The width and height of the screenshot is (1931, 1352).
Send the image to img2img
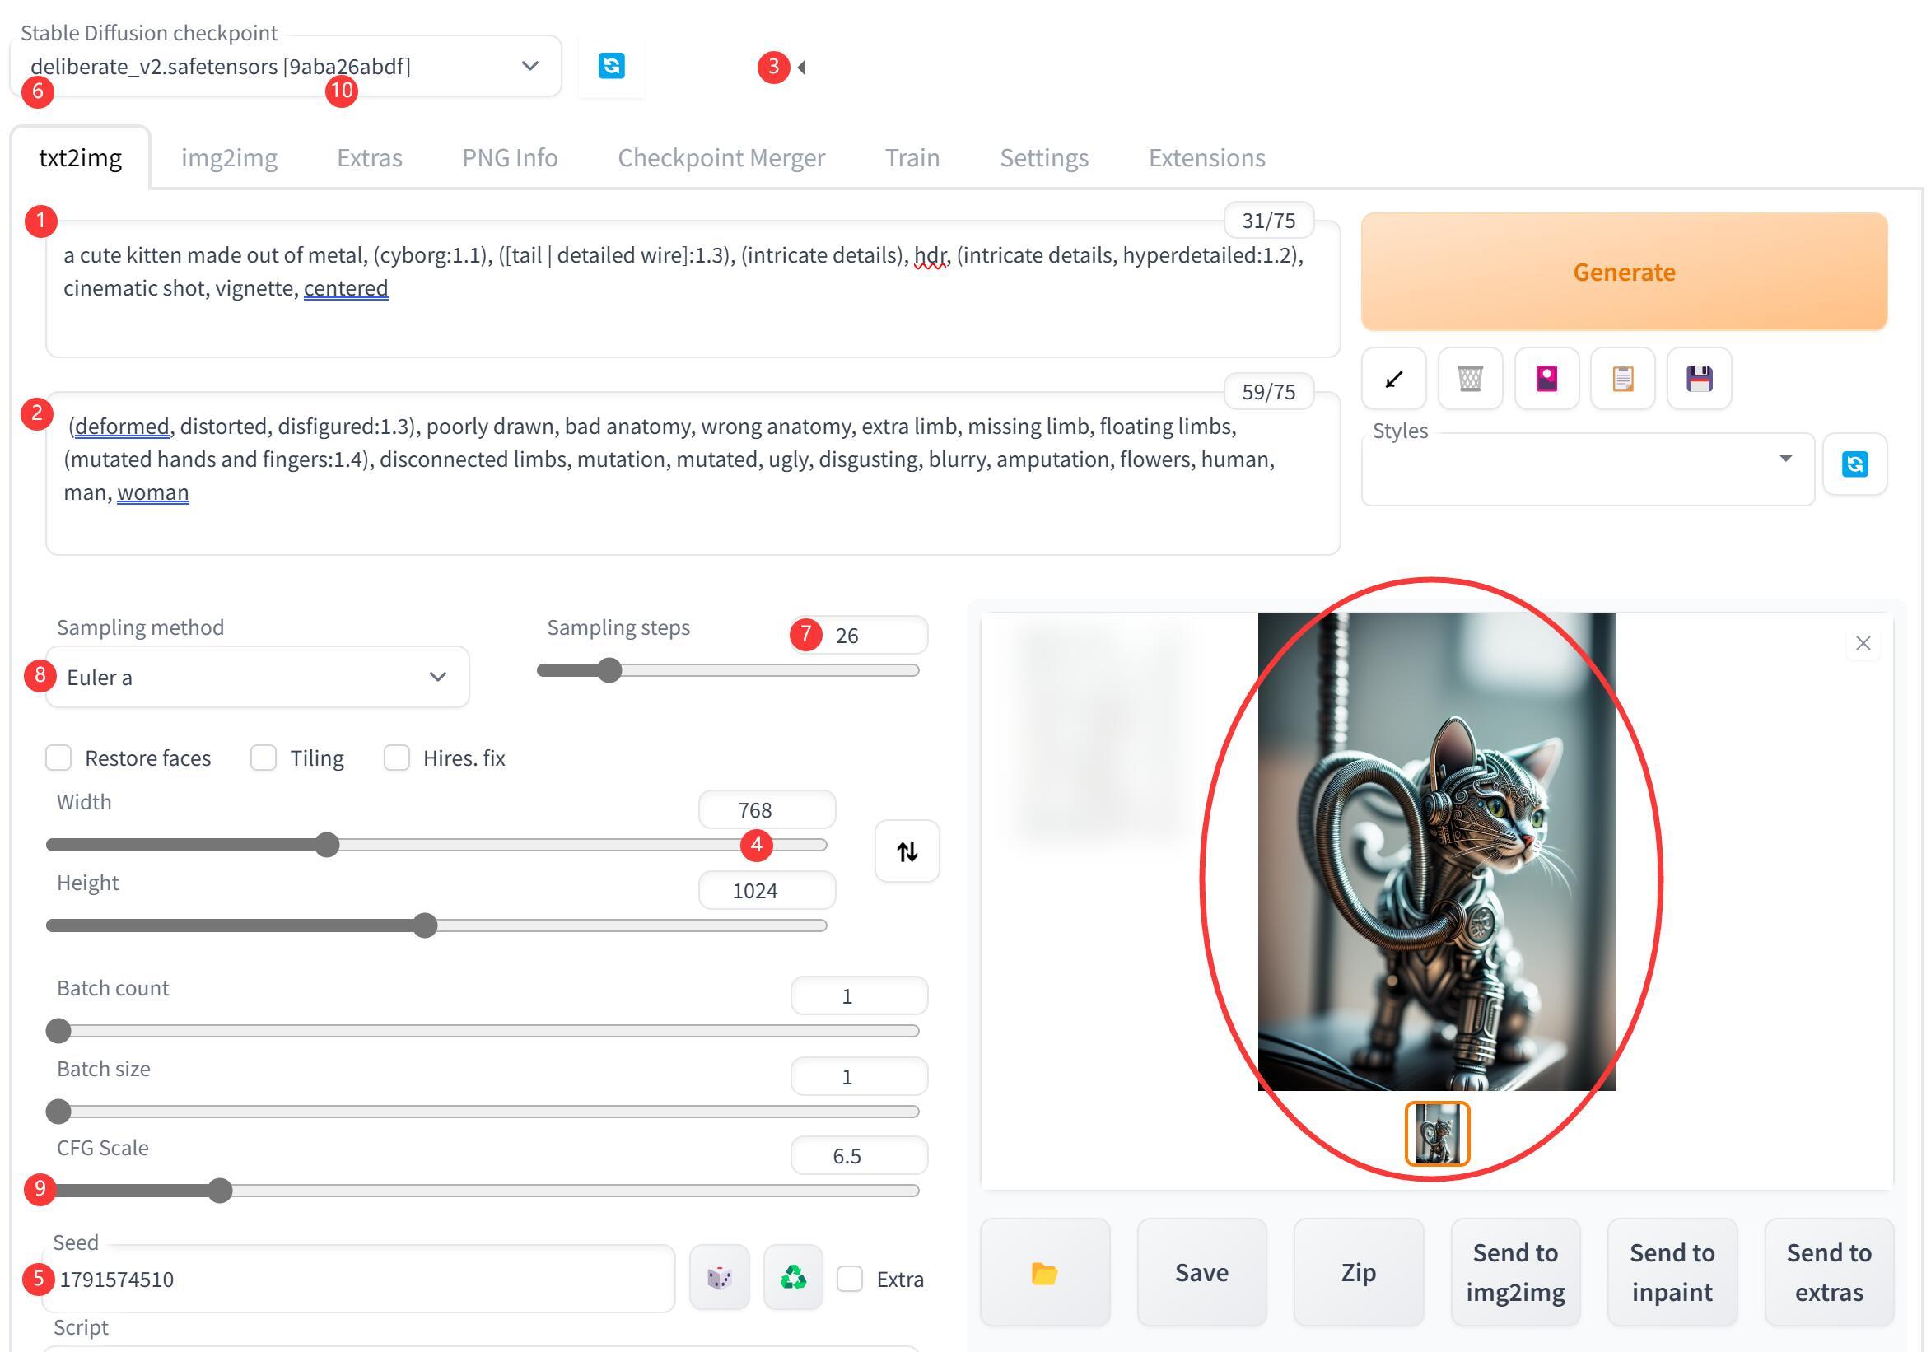1515,1273
